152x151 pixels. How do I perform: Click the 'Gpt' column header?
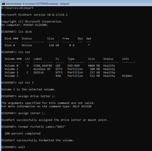pyautogui.click(x=89, y=39)
